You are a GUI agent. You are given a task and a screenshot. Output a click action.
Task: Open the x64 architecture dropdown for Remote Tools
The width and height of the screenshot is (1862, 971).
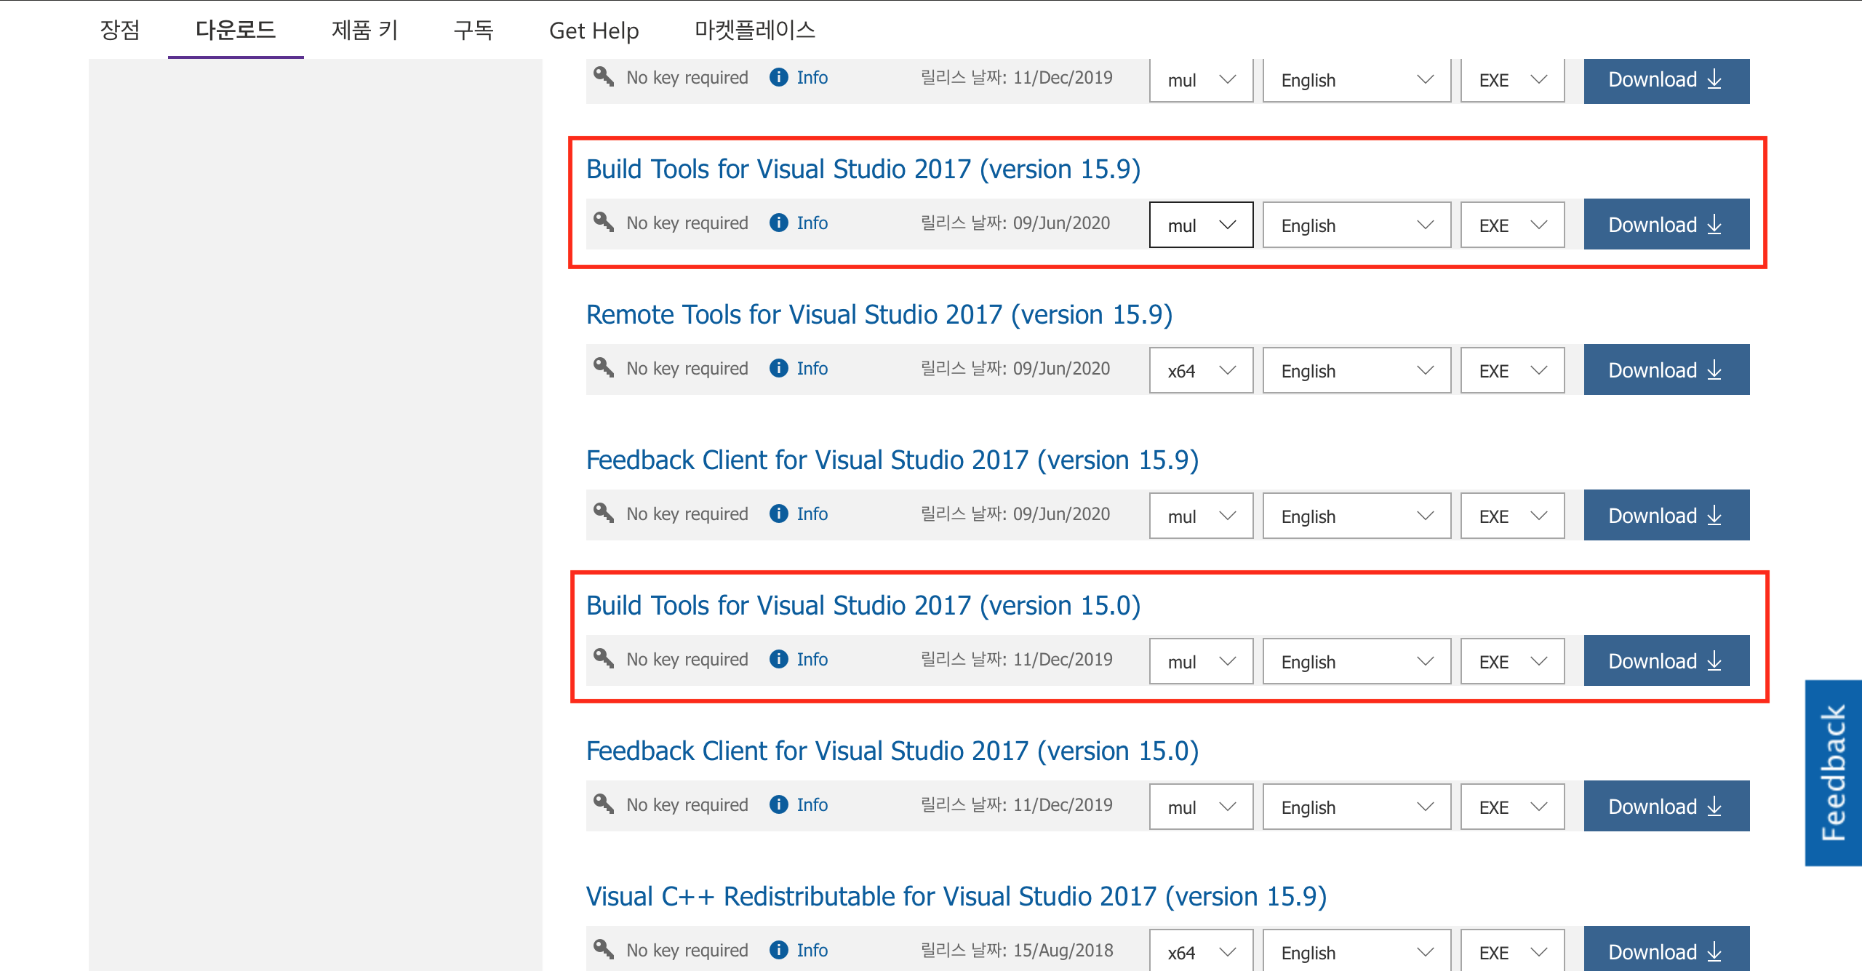pos(1201,370)
